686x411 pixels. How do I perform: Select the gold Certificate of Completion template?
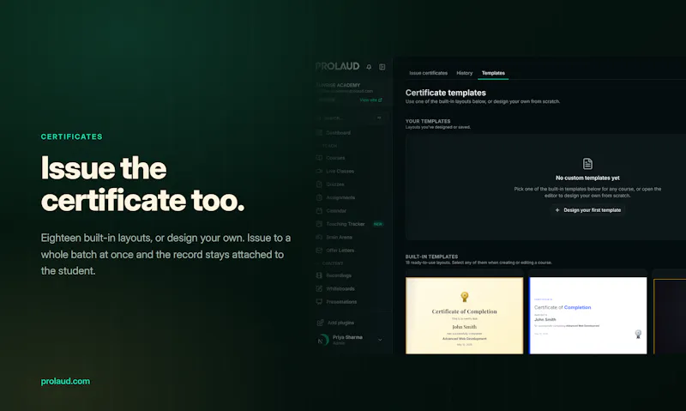[x=464, y=315]
